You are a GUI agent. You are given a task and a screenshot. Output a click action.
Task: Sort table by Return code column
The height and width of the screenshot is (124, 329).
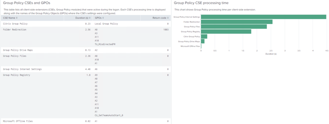coord(160,18)
